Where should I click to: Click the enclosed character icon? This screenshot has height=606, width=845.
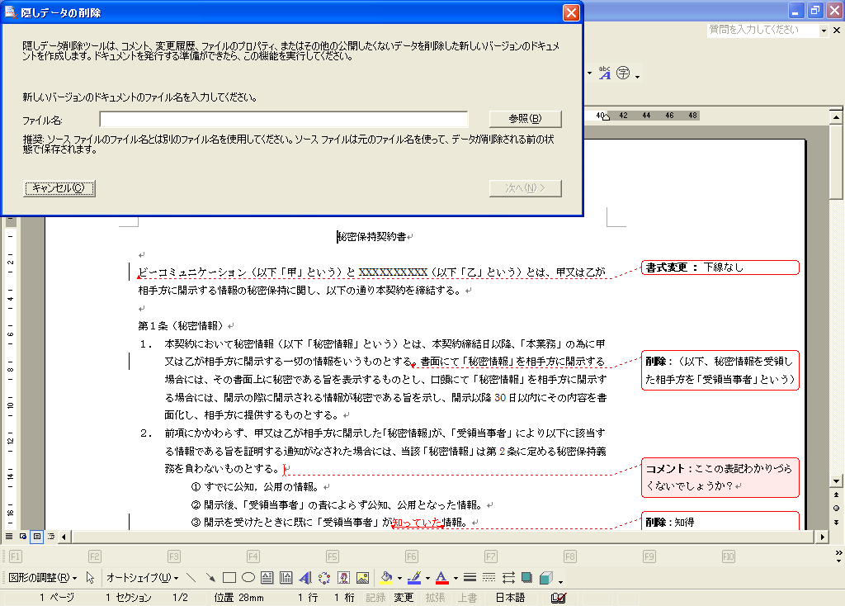[x=623, y=73]
